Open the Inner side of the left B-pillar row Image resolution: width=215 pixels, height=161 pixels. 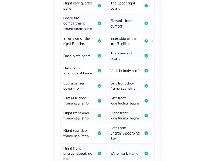[131, 41]
